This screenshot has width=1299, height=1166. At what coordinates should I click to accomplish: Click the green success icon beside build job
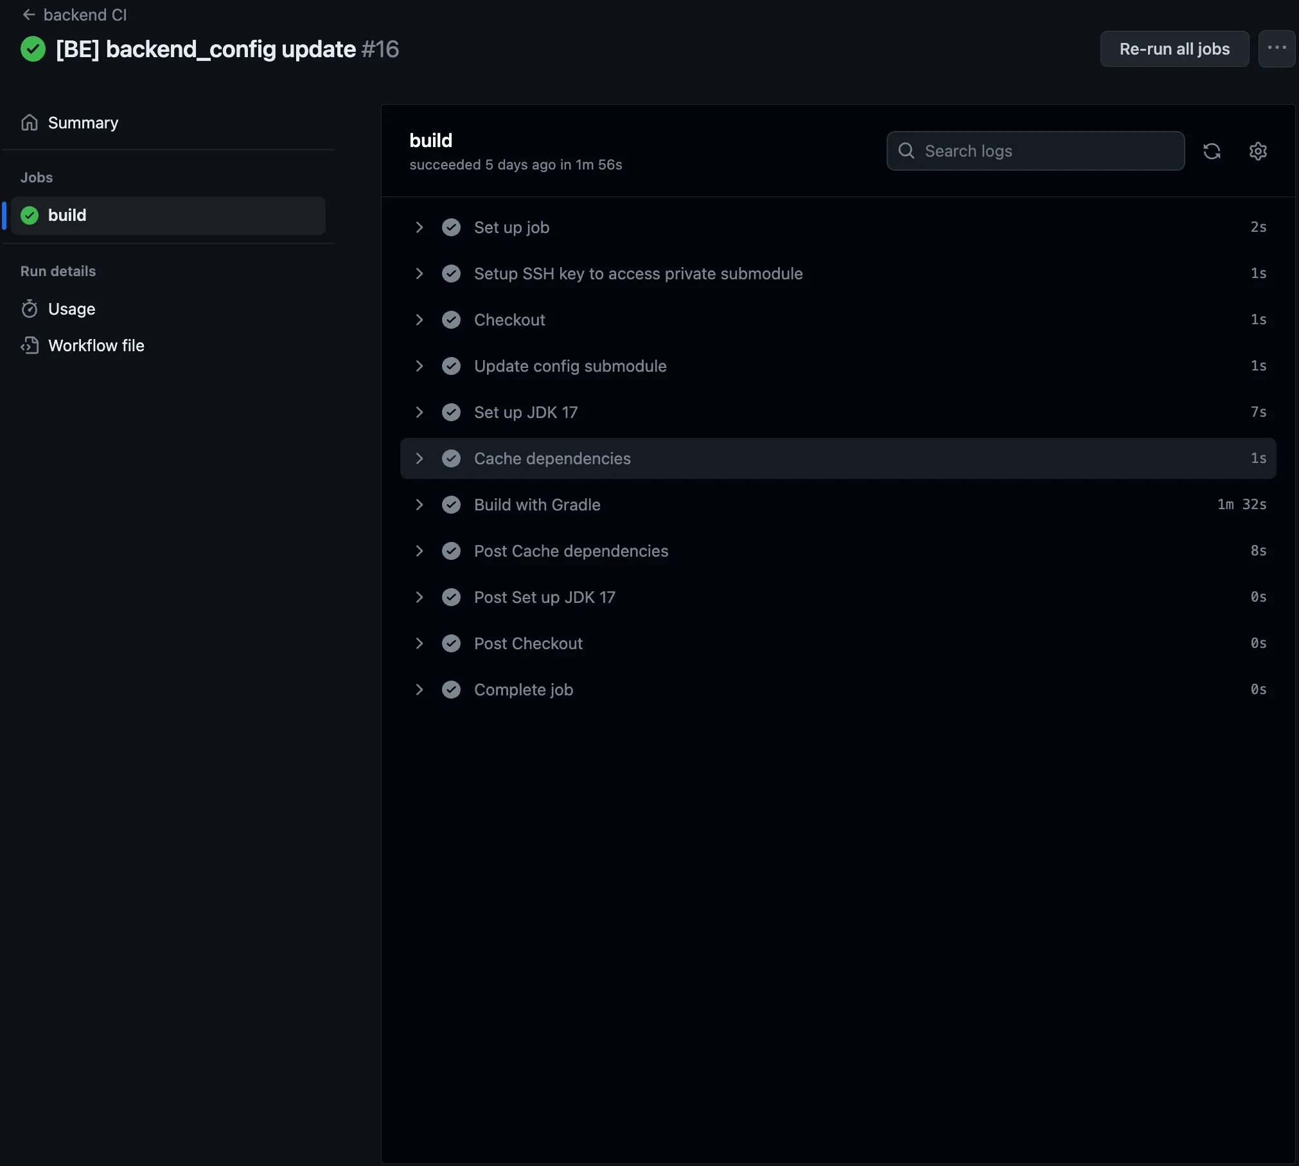tap(30, 216)
